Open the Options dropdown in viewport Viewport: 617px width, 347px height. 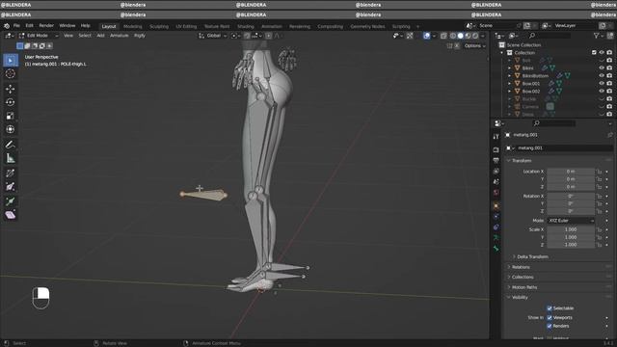(x=474, y=46)
